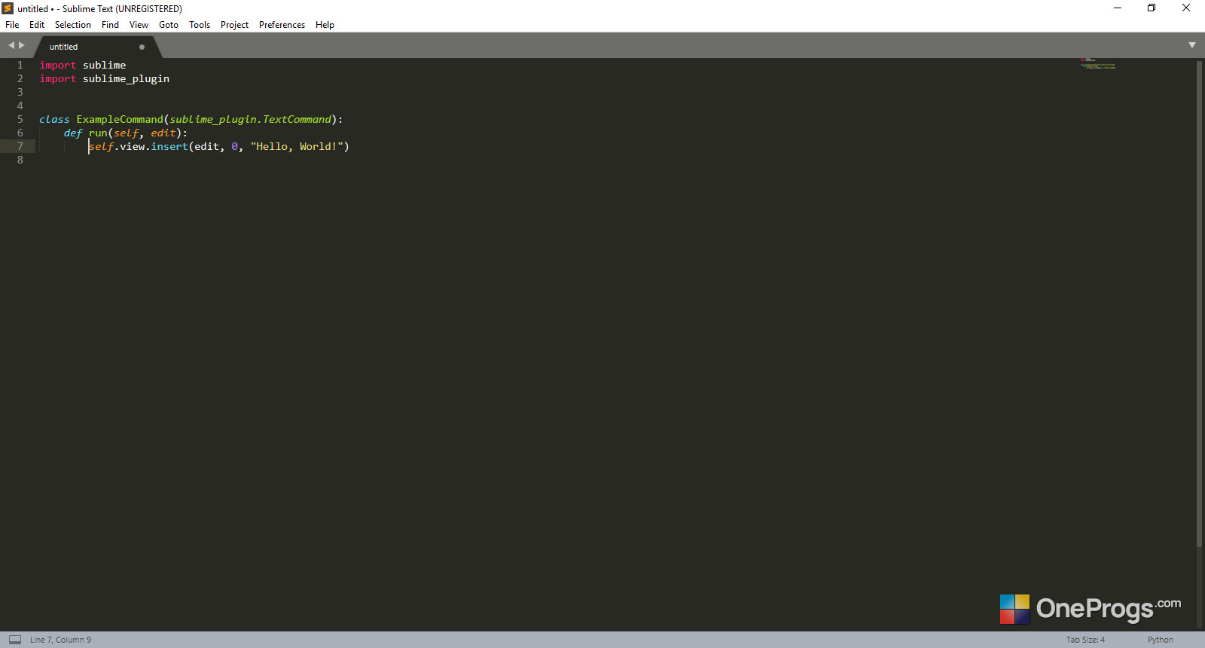1205x648 pixels.
Task: Click line number 1 in gutter
Action: click(x=20, y=66)
